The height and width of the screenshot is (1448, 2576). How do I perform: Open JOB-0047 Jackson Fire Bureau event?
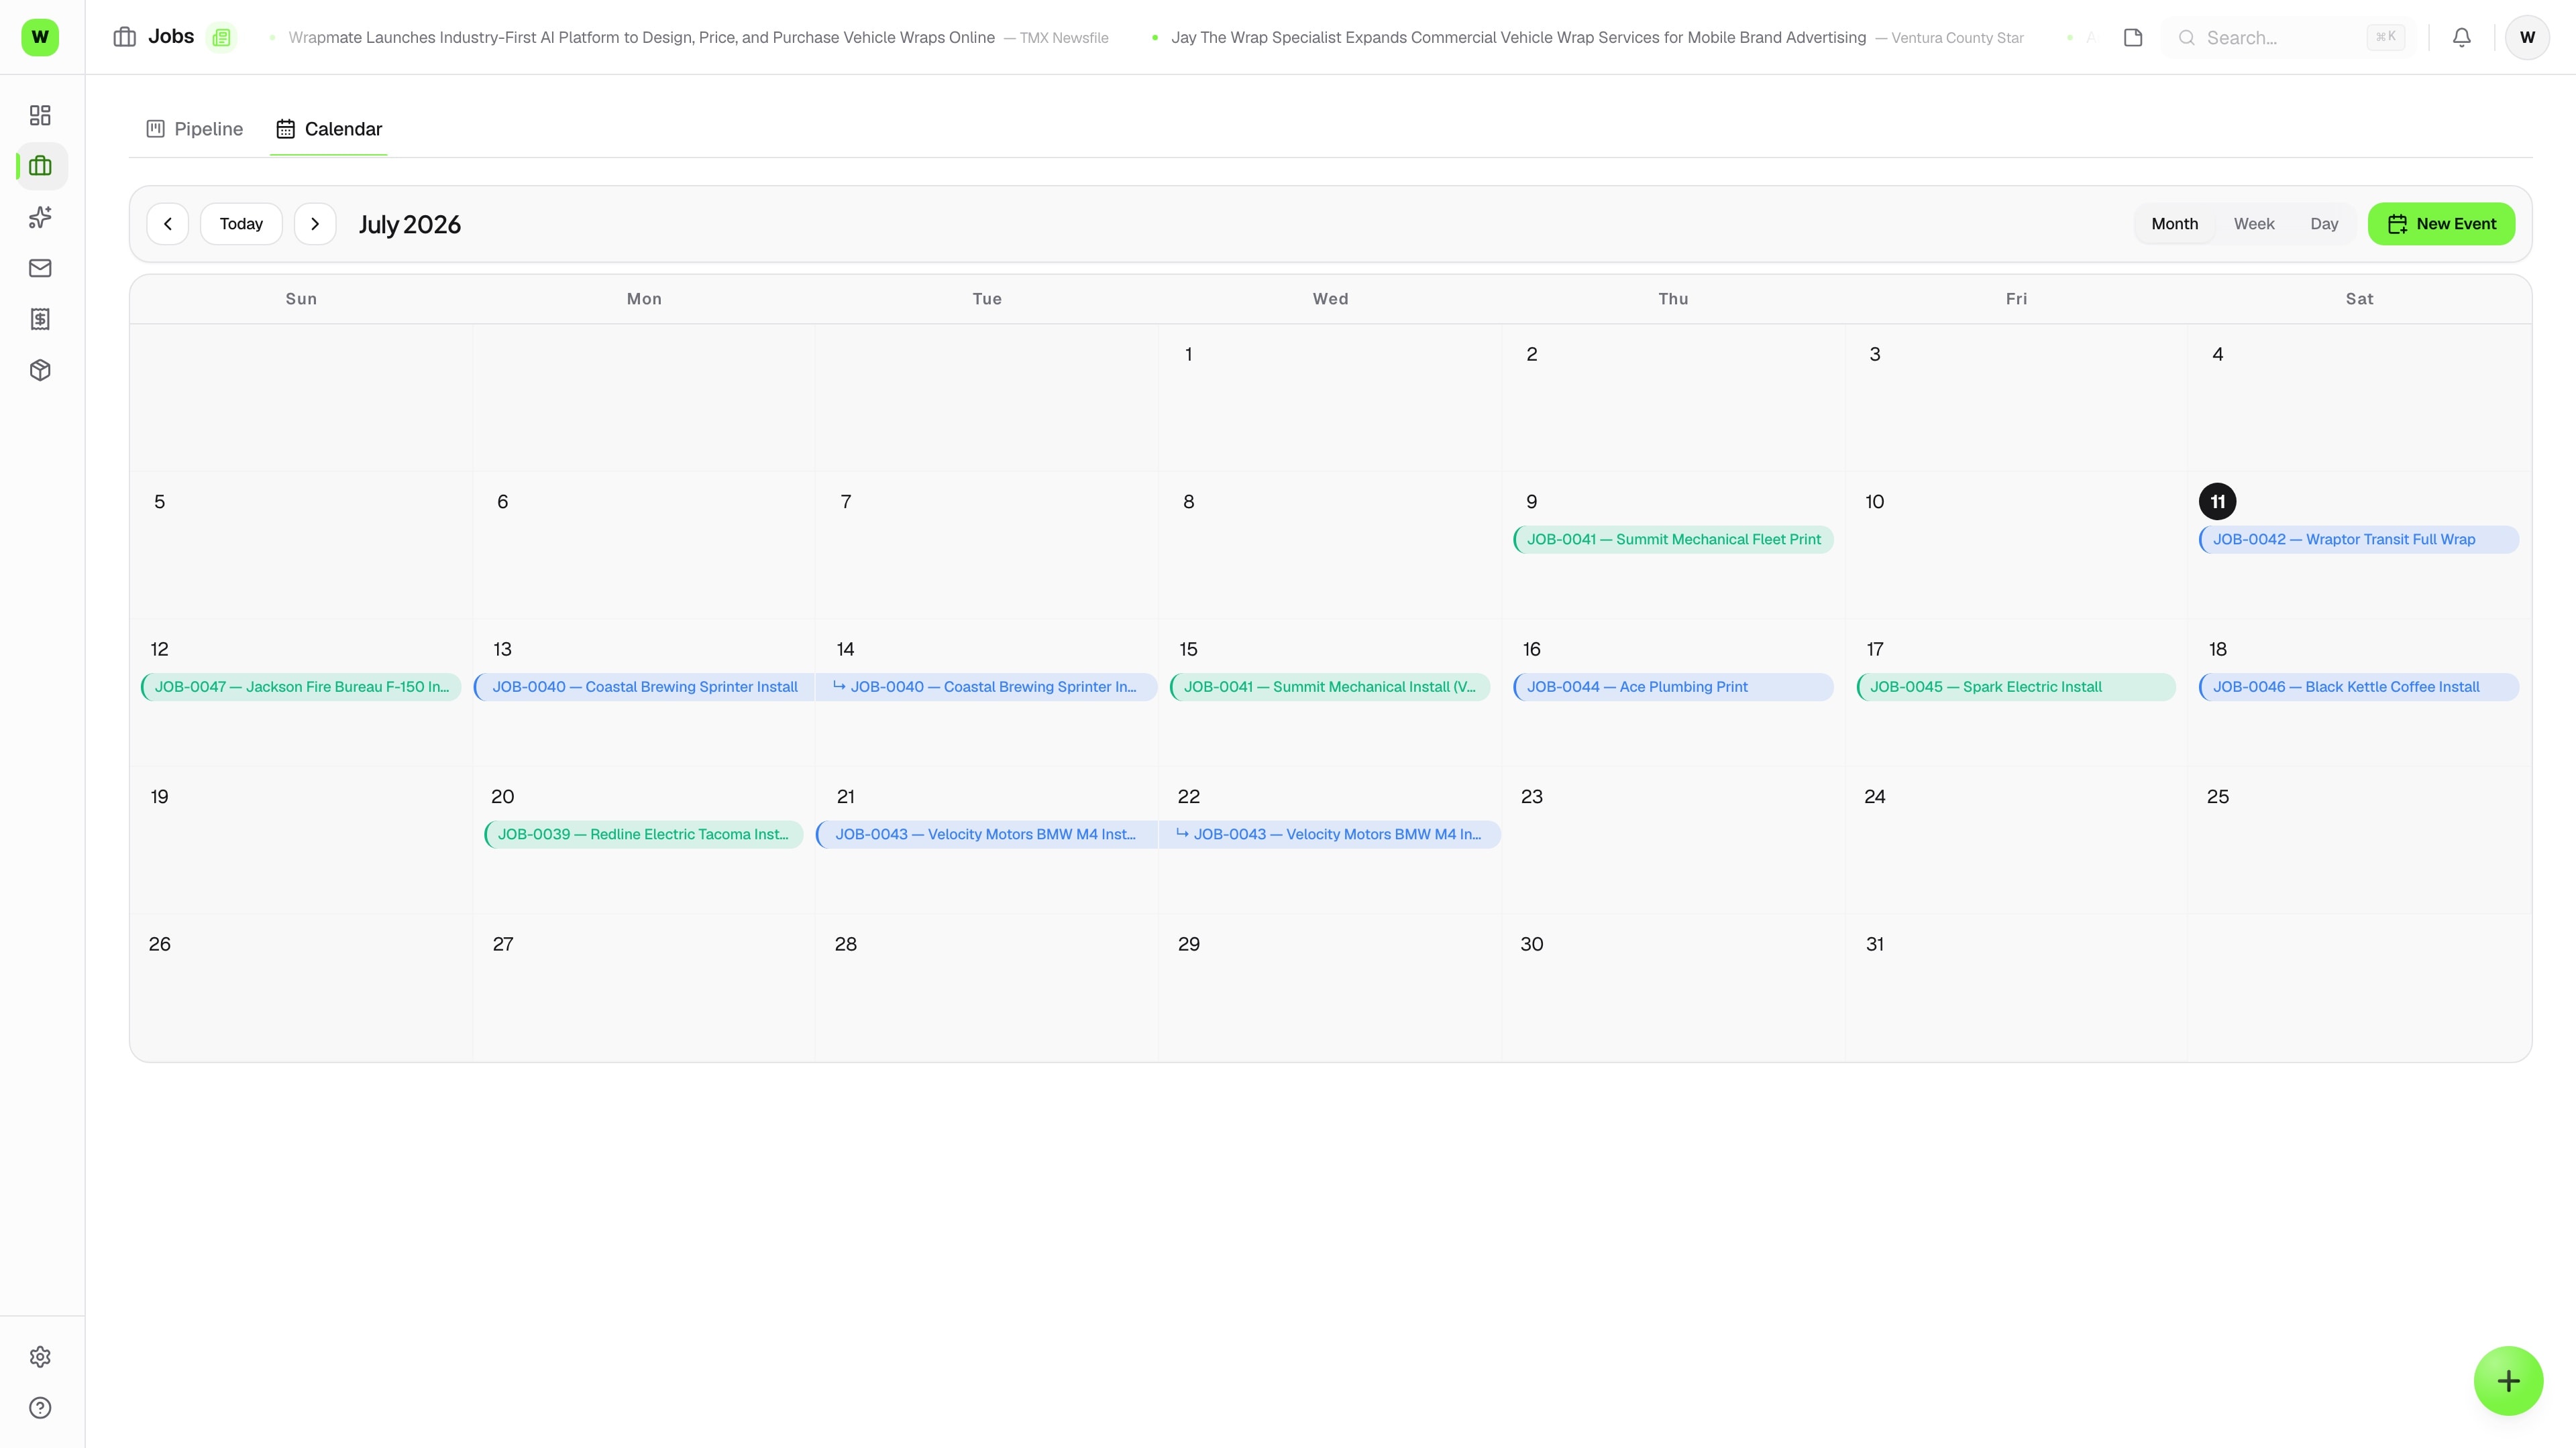301,686
